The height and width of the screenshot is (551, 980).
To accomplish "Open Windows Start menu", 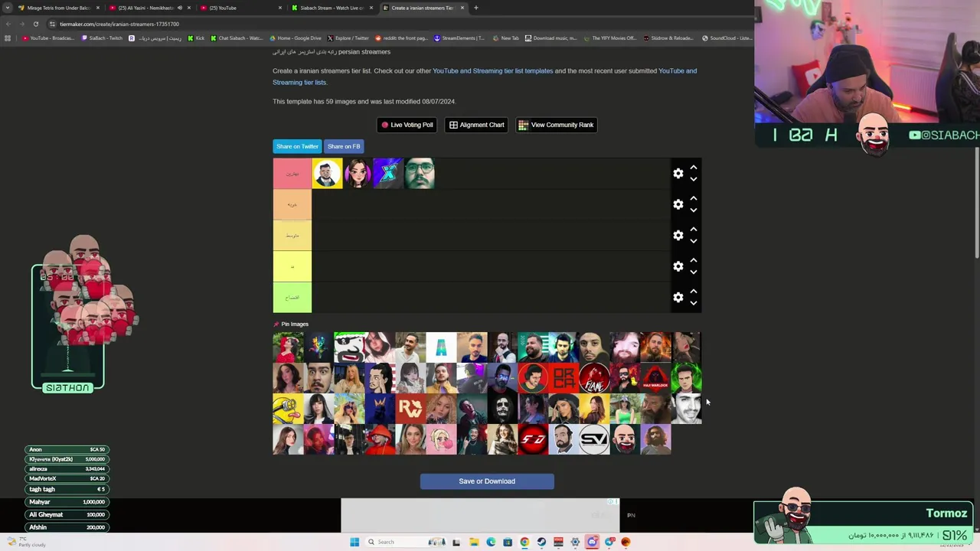I will coord(354,542).
